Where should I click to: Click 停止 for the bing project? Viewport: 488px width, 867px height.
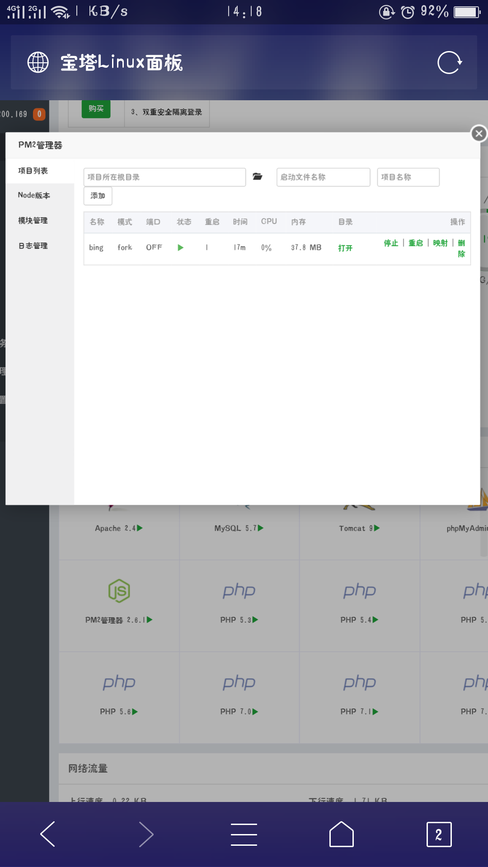coord(391,243)
